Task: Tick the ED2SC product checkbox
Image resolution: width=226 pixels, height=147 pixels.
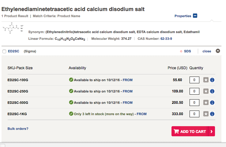Action: coord(4,51)
